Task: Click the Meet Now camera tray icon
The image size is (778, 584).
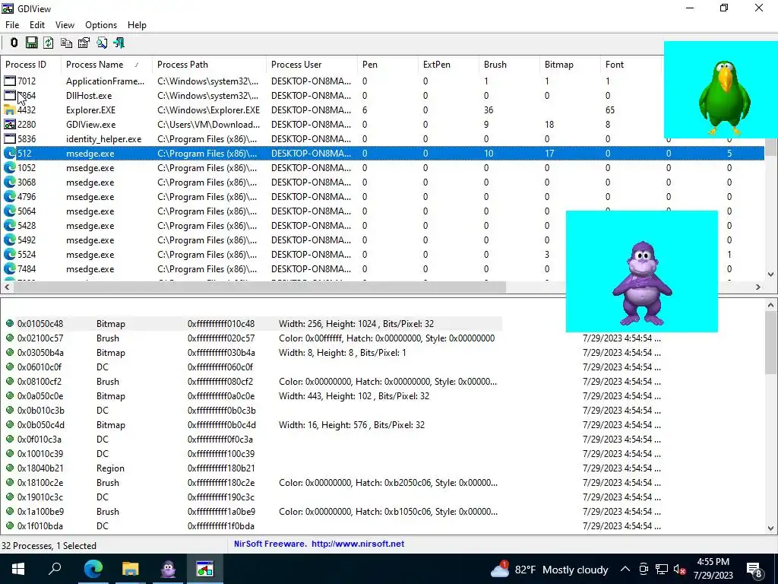Action: coord(644,569)
